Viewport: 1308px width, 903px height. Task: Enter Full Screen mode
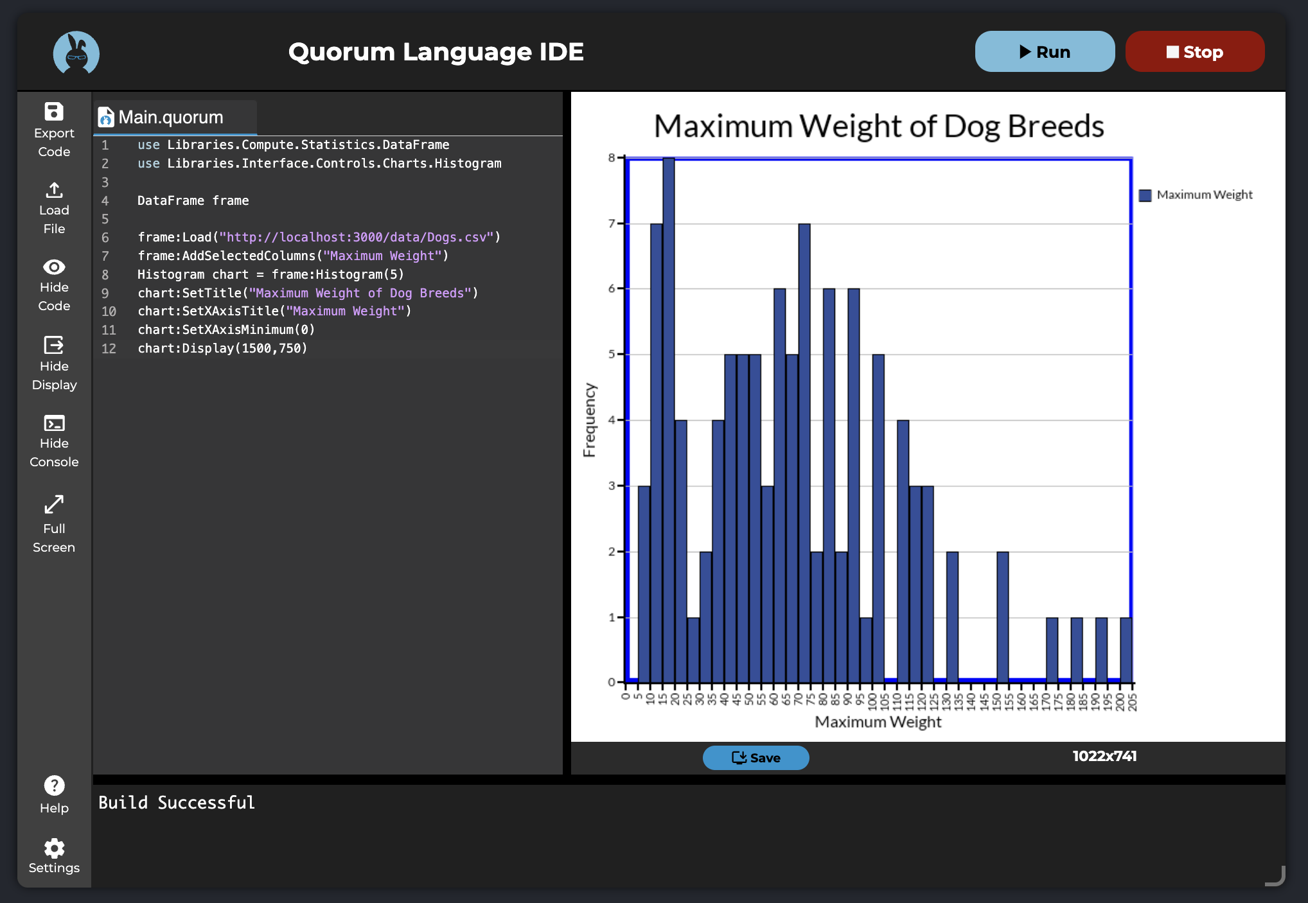click(x=54, y=505)
